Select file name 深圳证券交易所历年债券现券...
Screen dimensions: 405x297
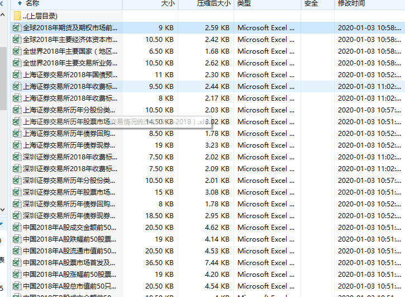[69, 216]
